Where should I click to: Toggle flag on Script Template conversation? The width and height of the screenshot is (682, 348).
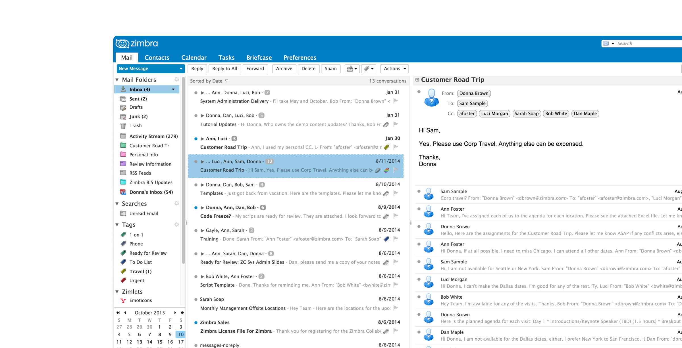click(x=396, y=285)
